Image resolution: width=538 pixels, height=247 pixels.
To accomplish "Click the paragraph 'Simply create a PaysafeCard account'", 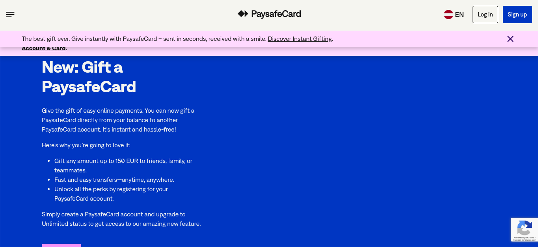I will 121,219.
